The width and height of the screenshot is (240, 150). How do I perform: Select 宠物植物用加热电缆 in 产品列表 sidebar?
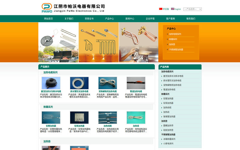(x=172, y=85)
